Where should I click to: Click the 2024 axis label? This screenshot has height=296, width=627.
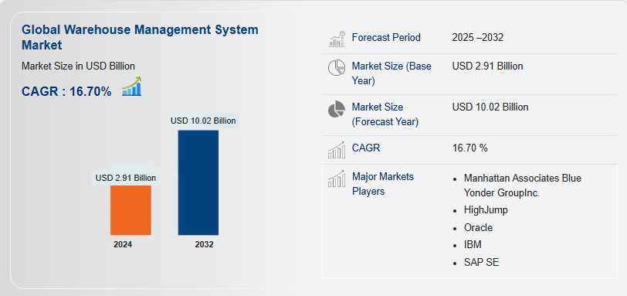[x=123, y=244]
